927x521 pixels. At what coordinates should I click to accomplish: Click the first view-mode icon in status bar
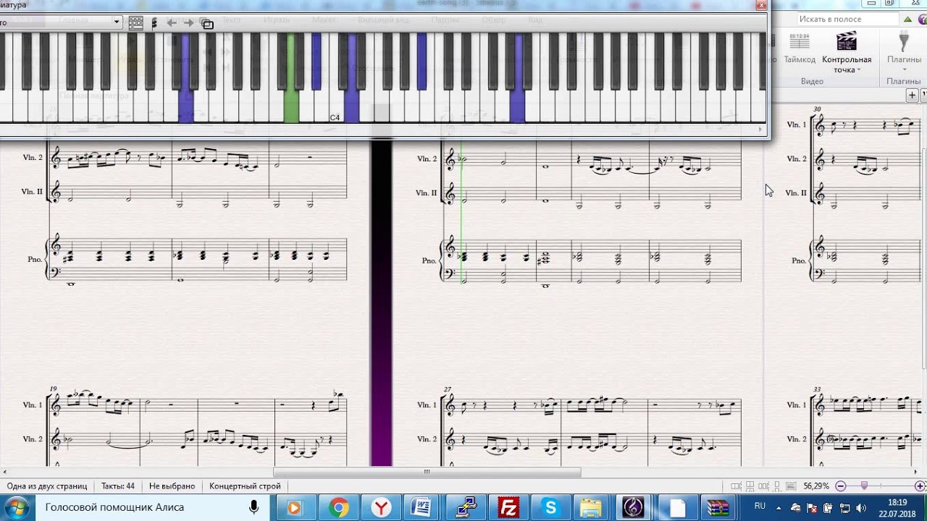pos(736,486)
